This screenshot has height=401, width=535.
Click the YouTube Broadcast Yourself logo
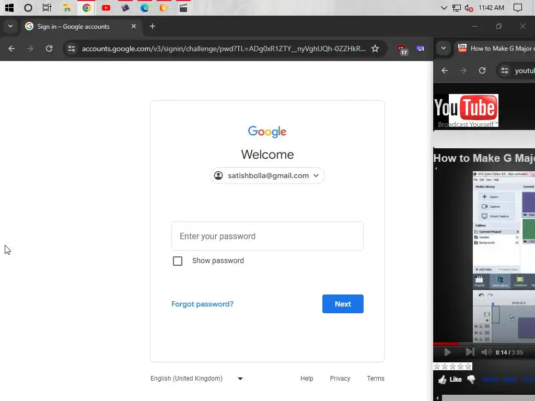(x=466, y=111)
